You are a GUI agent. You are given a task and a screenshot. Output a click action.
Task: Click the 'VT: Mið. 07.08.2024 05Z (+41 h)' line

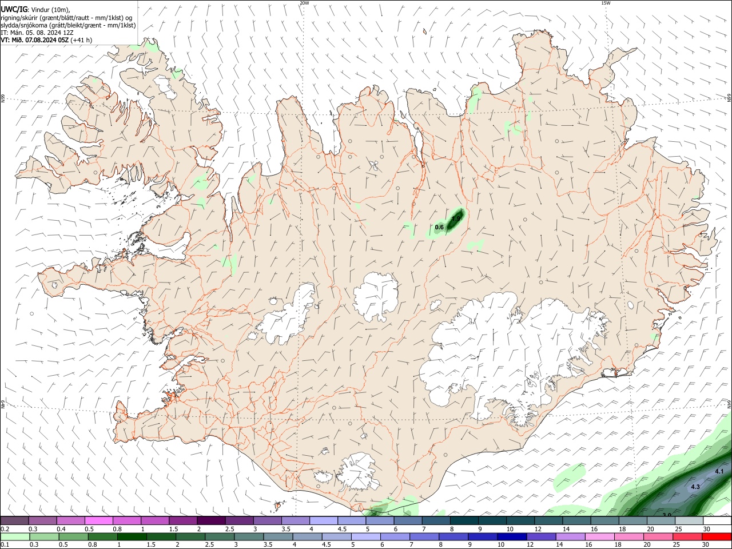(x=46, y=40)
